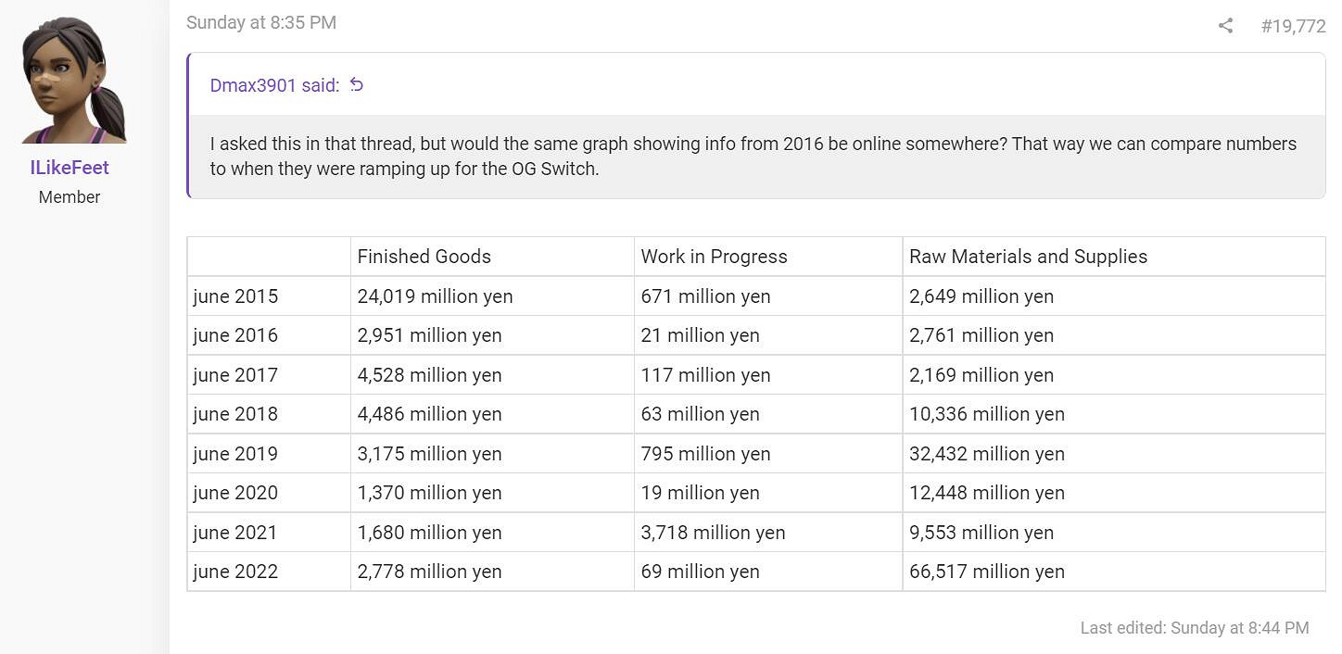Click the 32,432 million yen cell
Screen dimensions: 1342x654
pyautogui.click(x=986, y=454)
